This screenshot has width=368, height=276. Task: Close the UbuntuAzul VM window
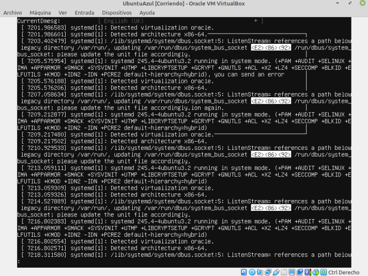tap(361, 4)
